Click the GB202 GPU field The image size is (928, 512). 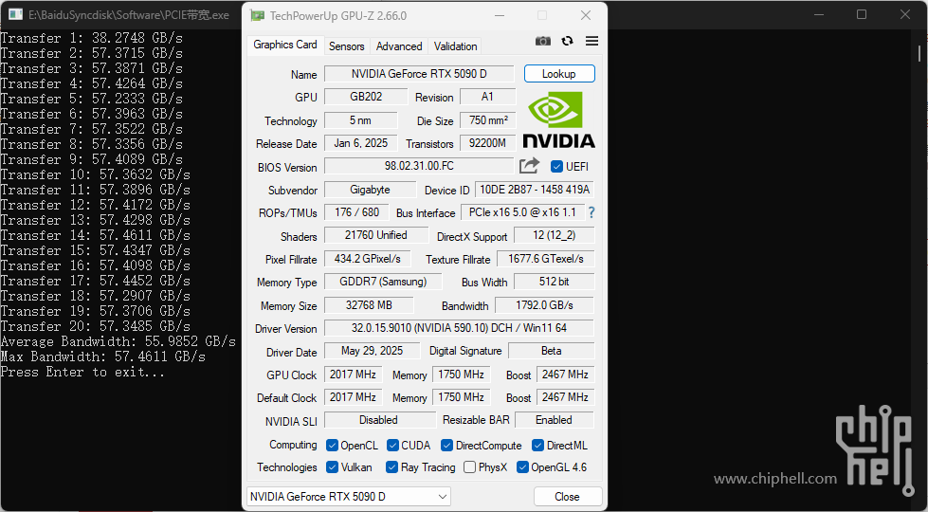366,97
